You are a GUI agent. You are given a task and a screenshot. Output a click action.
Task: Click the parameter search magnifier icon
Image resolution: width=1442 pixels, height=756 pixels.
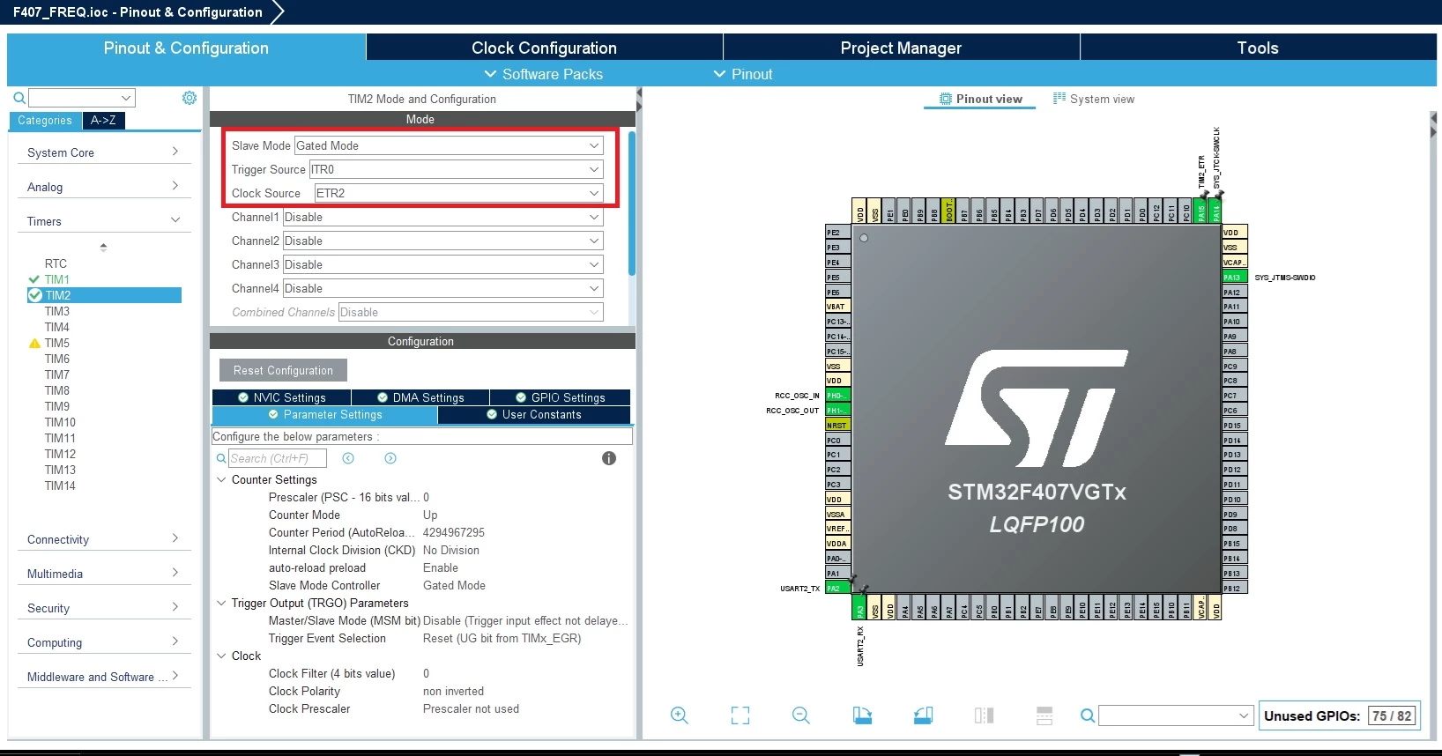click(221, 458)
